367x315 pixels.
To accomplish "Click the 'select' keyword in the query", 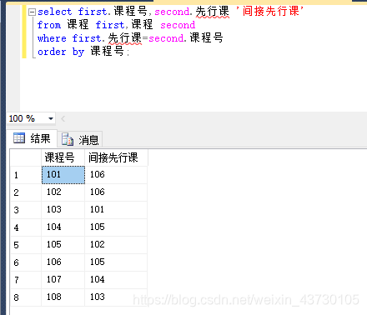I will tap(55, 12).
